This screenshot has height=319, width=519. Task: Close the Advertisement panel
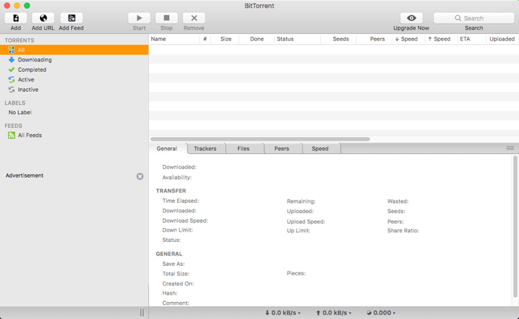(x=140, y=176)
